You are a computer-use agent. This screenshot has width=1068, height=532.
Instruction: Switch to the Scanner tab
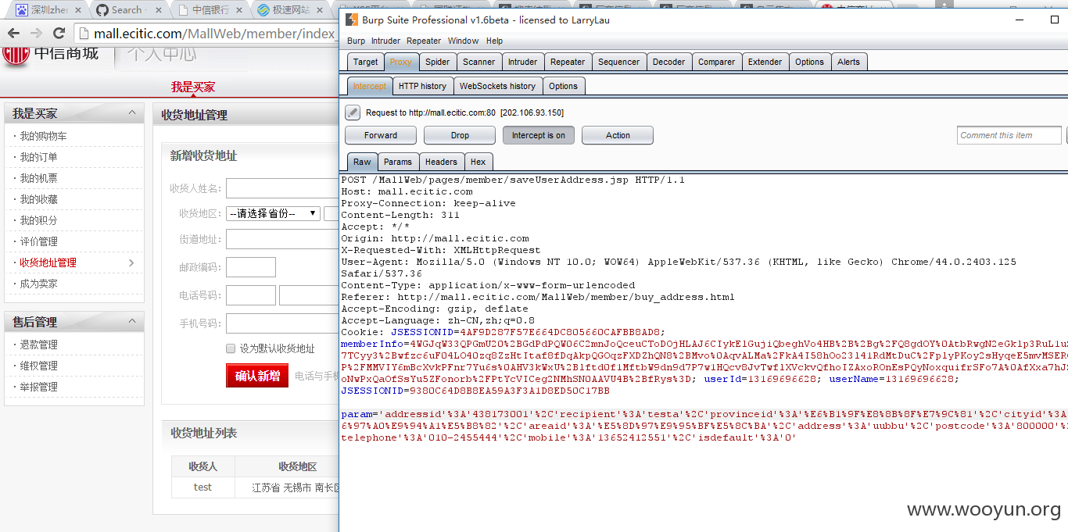click(x=478, y=62)
